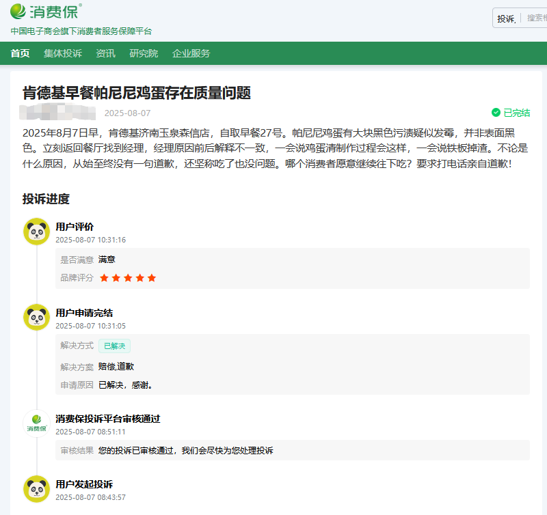Screen dimensions: 547x515
Task: Click the 申请原因 label
Action: click(77, 385)
